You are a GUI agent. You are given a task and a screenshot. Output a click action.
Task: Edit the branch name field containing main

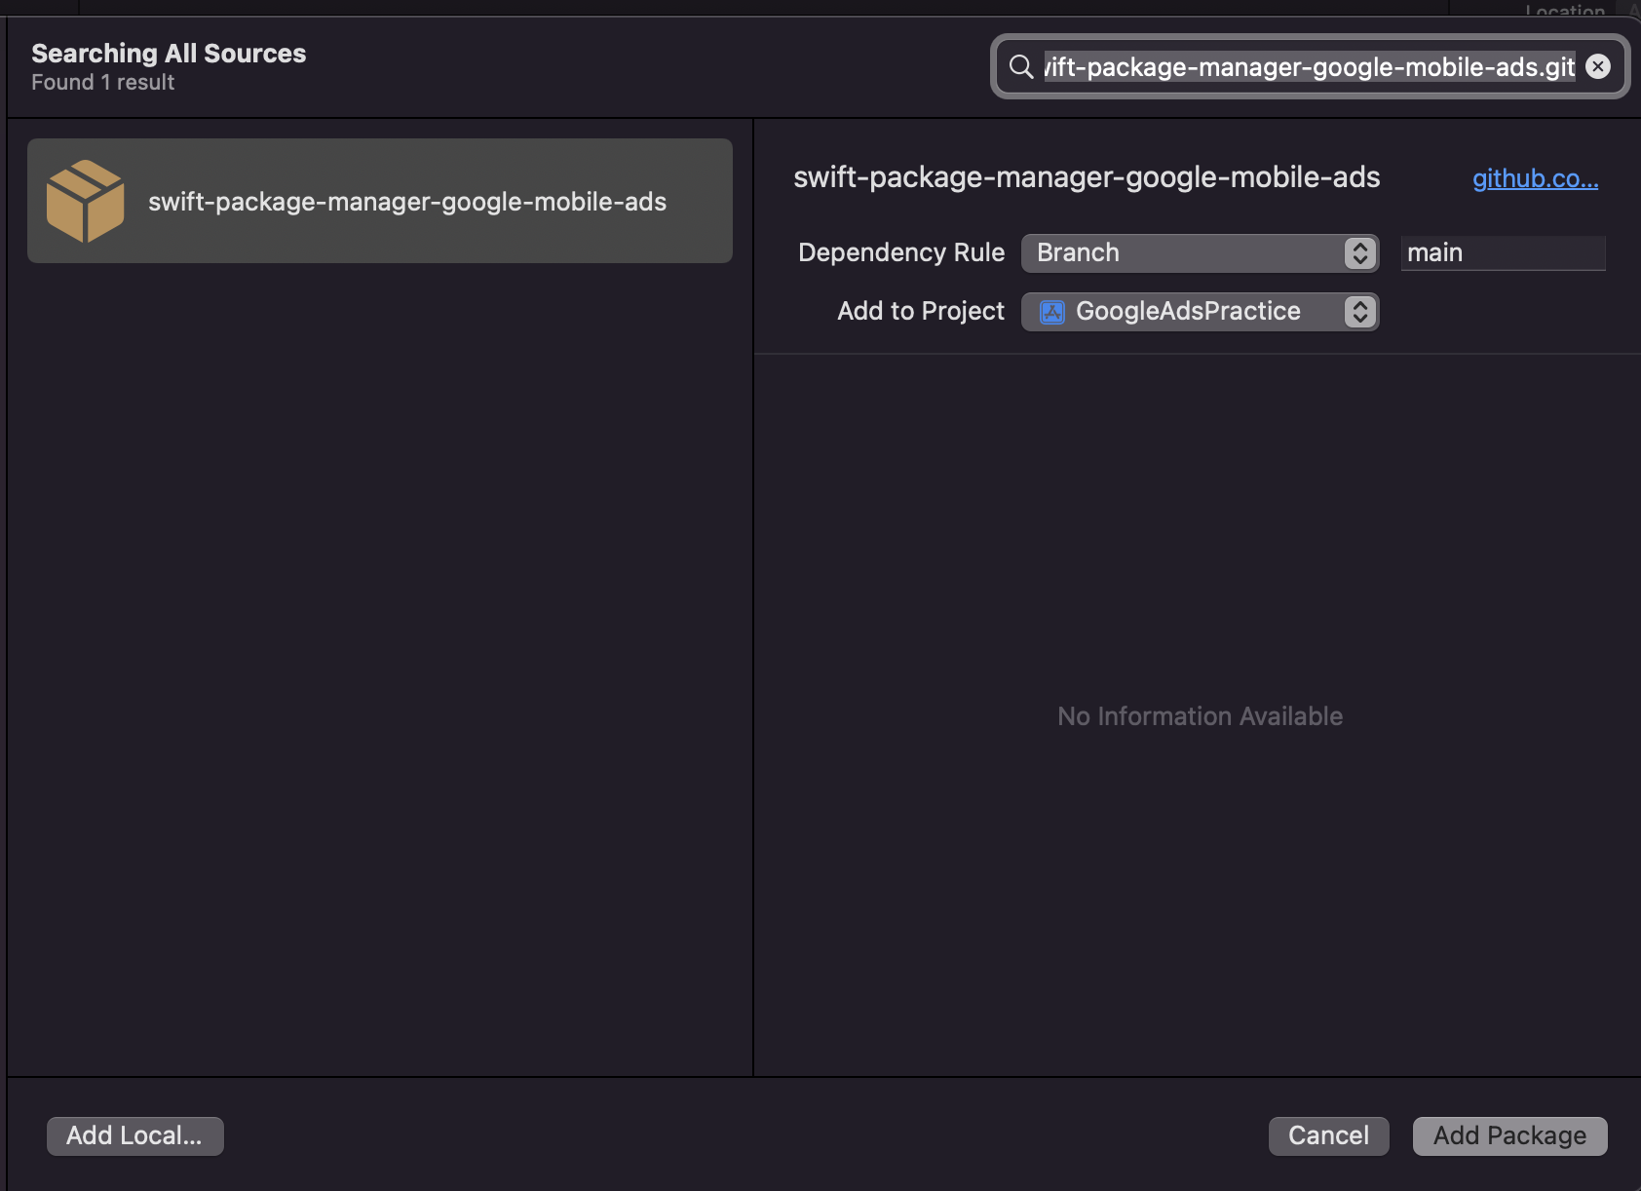click(1503, 253)
